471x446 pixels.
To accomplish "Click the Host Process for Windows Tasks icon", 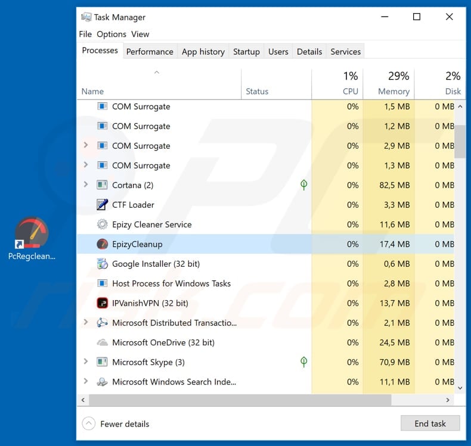I will [x=102, y=283].
